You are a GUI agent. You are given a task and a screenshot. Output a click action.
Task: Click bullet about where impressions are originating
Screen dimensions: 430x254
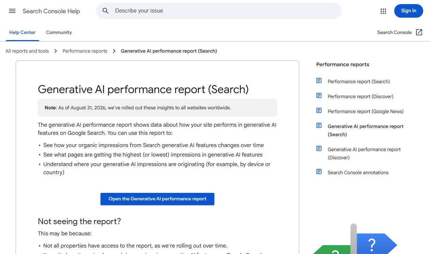click(x=157, y=168)
